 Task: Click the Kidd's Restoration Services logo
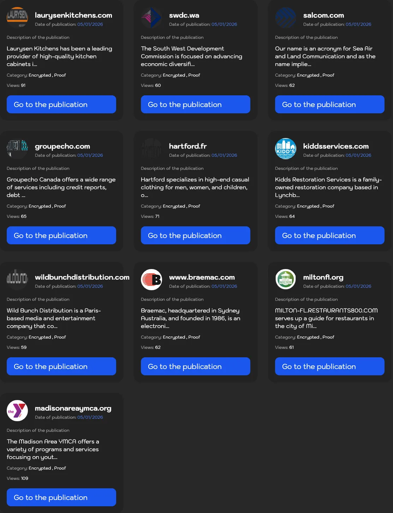click(285, 149)
